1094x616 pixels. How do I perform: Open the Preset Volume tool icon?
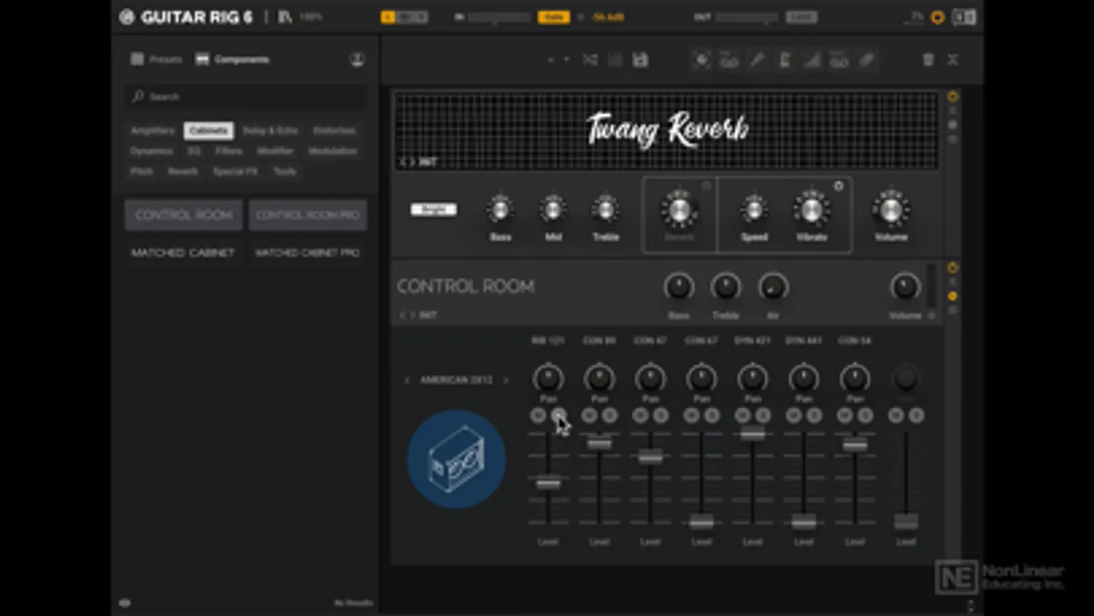(811, 60)
